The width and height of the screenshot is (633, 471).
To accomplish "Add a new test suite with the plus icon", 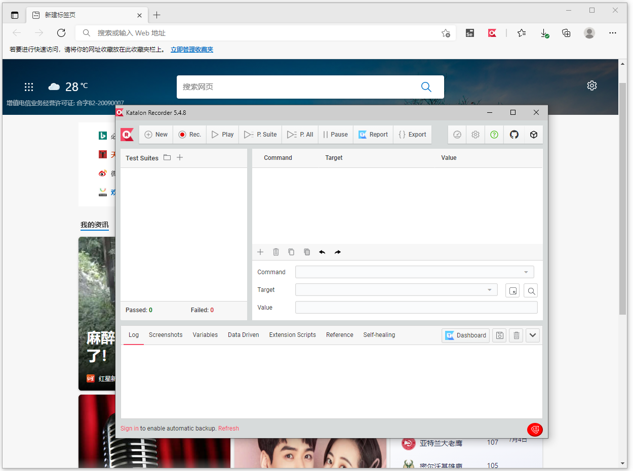I will (x=180, y=158).
